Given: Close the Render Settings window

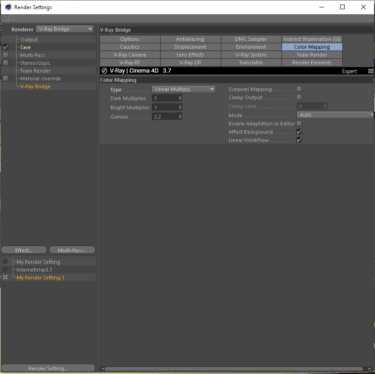Looking at the screenshot, I should [363, 7].
